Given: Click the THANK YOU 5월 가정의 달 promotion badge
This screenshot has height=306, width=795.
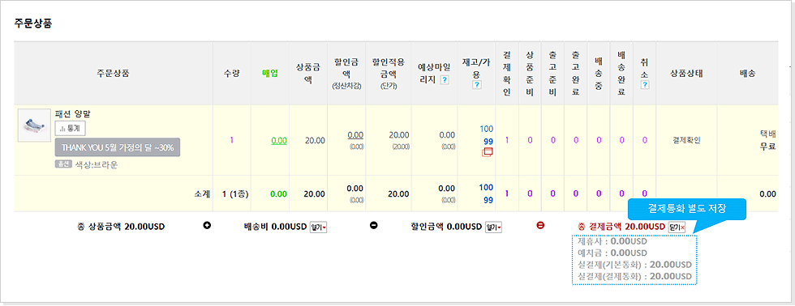Looking at the screenshot, I should pos(118,147).
